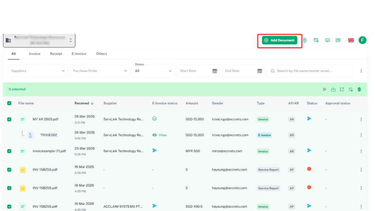375x211 pixels.
Task: Click the UK flag language selector
Action: pos(351,40)
